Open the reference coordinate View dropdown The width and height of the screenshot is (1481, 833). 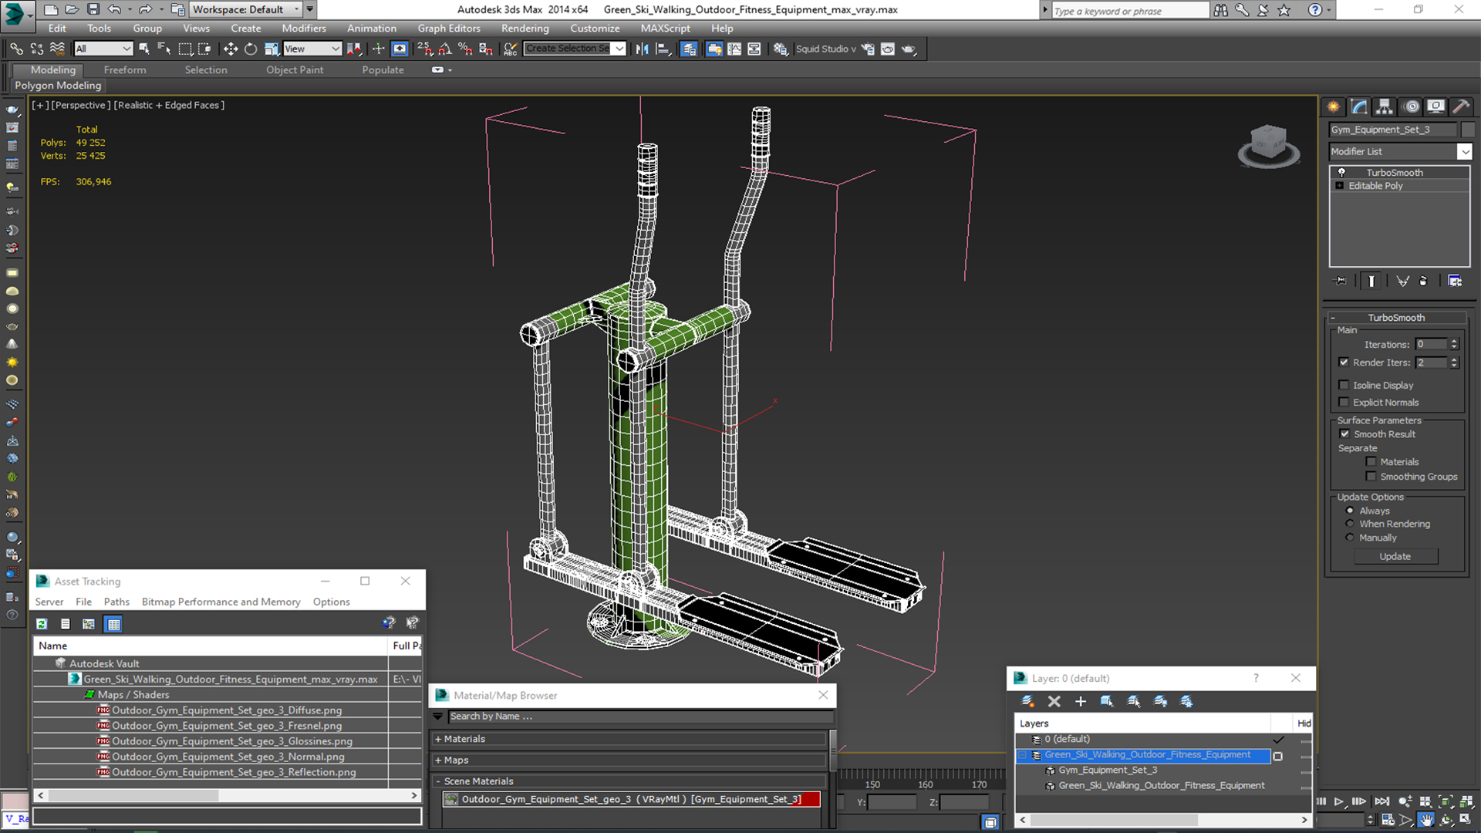point(312,49)
